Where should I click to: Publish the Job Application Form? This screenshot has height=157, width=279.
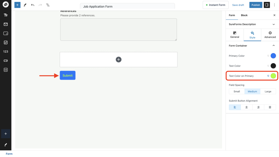pos(256,5)
